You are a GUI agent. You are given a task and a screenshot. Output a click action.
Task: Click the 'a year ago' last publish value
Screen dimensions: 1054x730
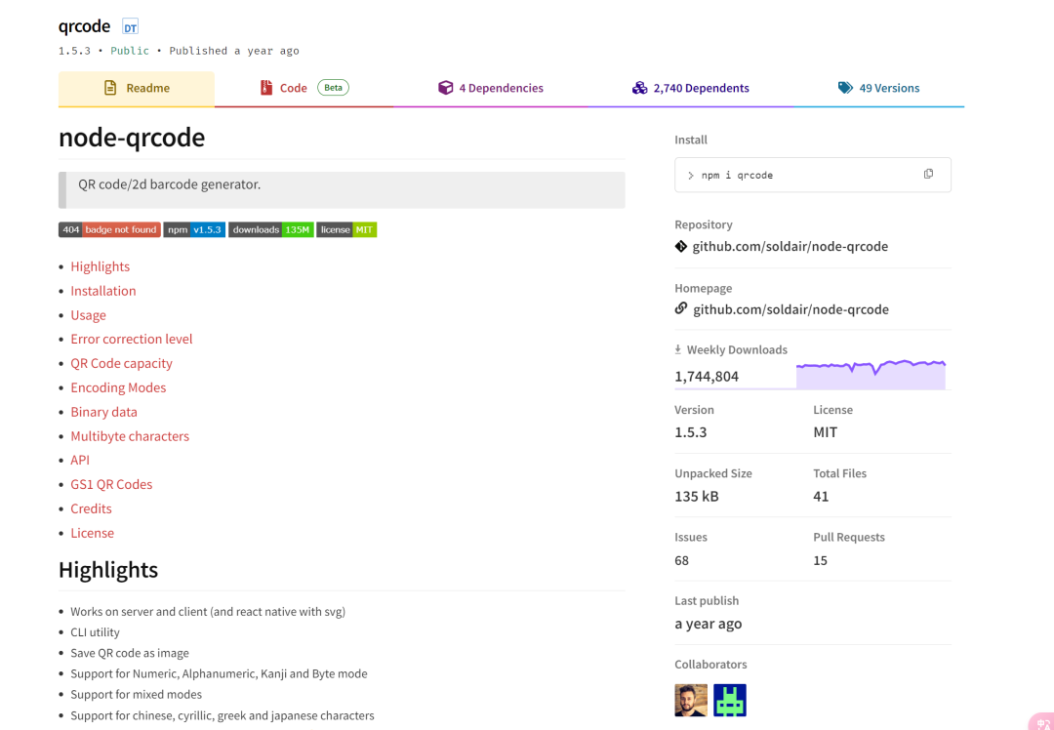pyautogui.click(x=708, y=624)
